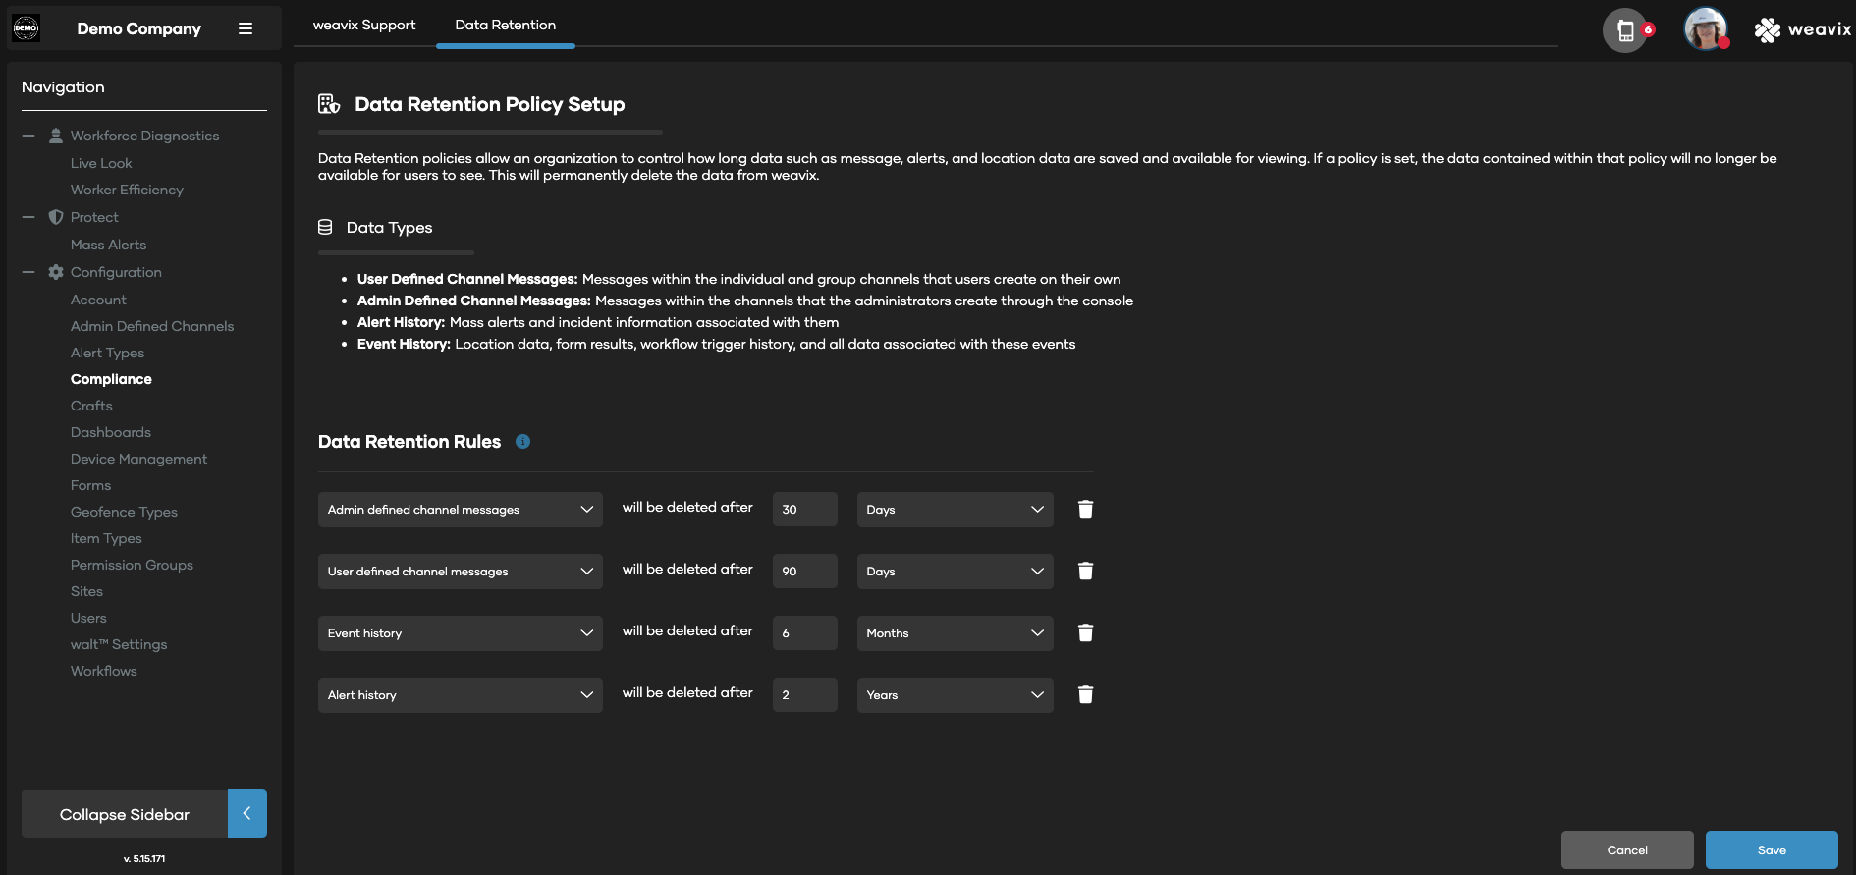The image size is (1856, 875).
Task: Collapse the Protect navigation group
Action: 28,217
